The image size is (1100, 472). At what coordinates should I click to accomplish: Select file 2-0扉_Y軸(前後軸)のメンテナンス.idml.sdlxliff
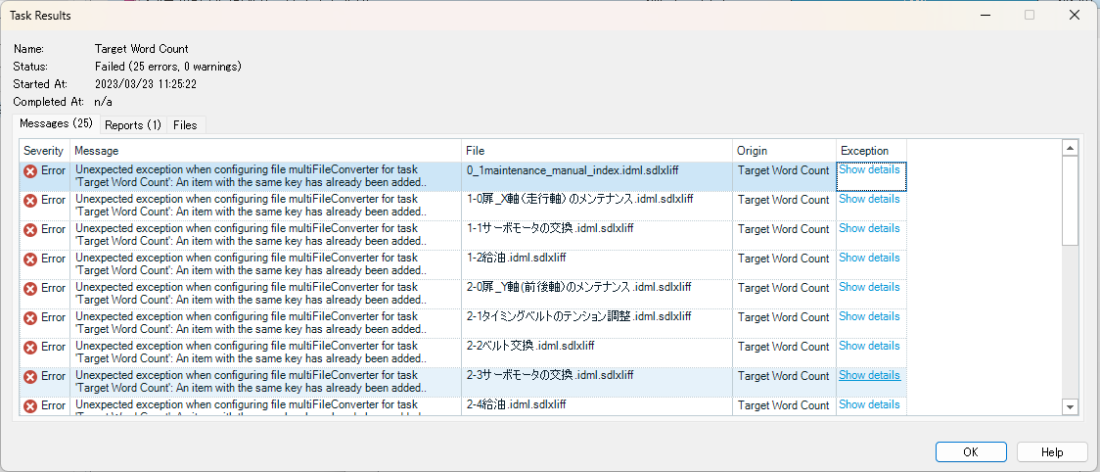point(578,287)
